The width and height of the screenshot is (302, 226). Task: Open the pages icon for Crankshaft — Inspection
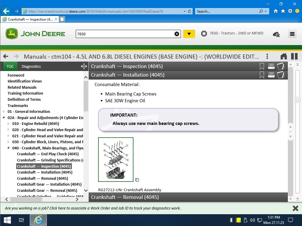click(280, 66)
